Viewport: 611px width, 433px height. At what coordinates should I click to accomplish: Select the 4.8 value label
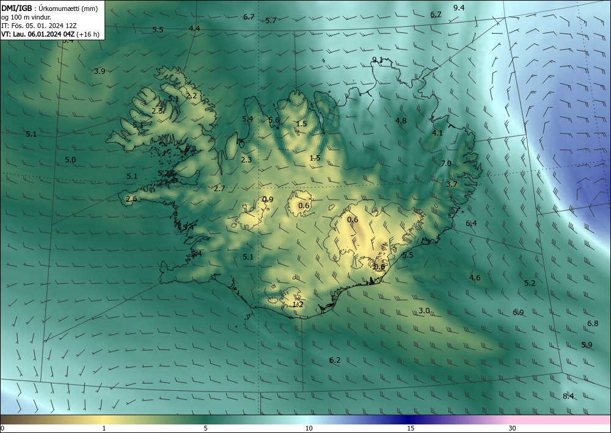coord(401,121)
